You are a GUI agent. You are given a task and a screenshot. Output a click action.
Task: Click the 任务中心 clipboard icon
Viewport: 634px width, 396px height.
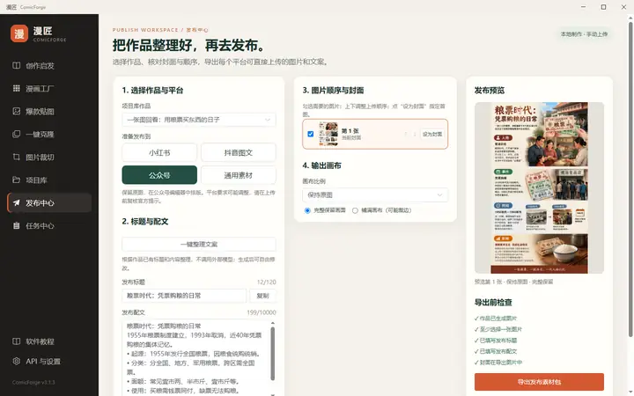(16, 225)
